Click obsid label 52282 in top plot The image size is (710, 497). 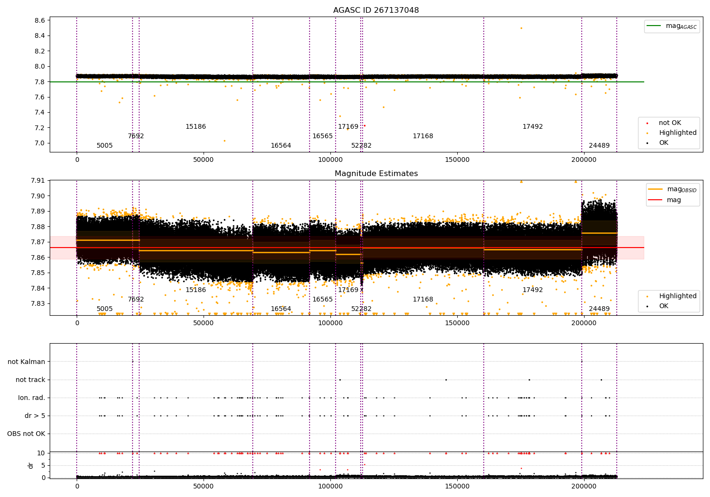coord(361,146)
